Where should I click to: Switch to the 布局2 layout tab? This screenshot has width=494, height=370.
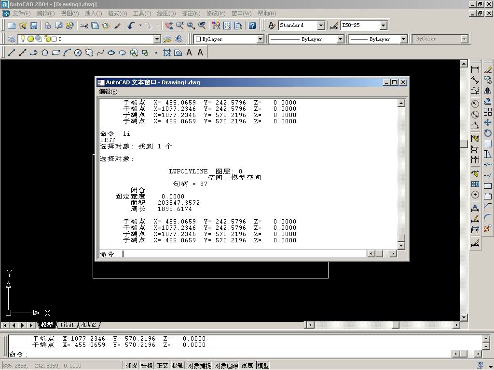[89, 324]
